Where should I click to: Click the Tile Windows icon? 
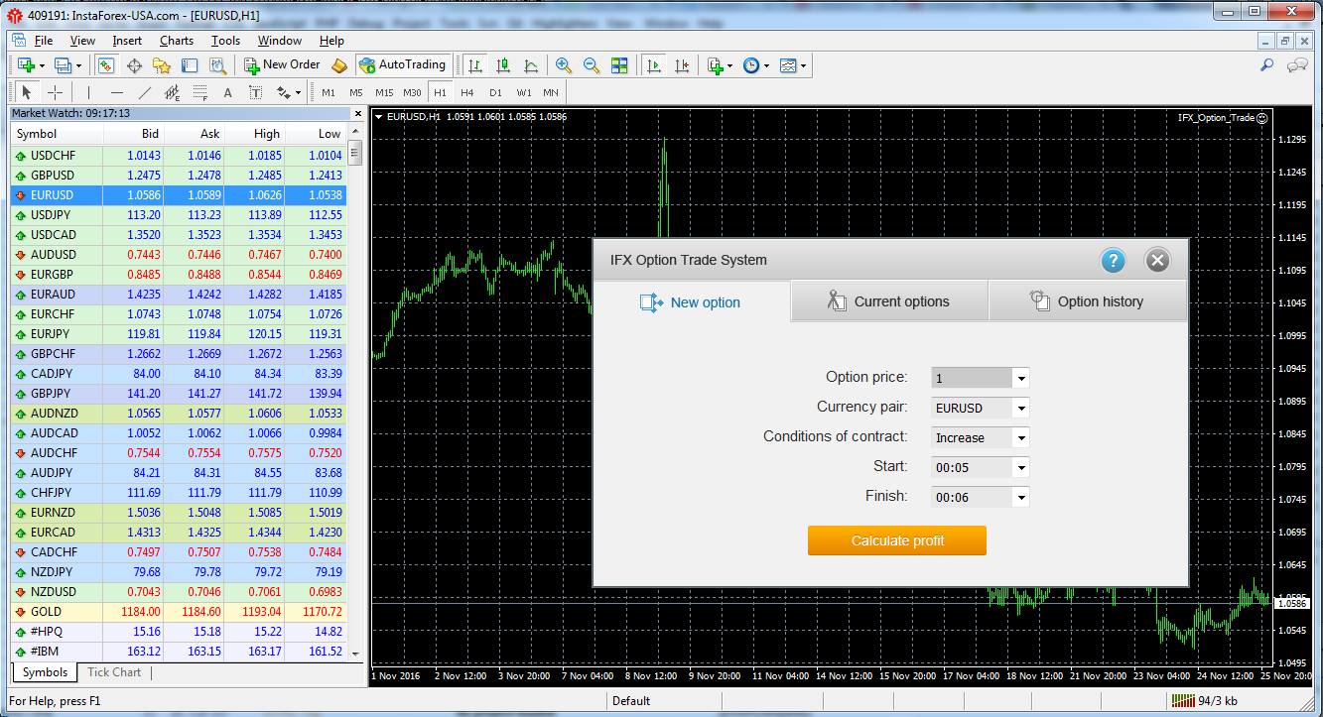coord(619,65)
